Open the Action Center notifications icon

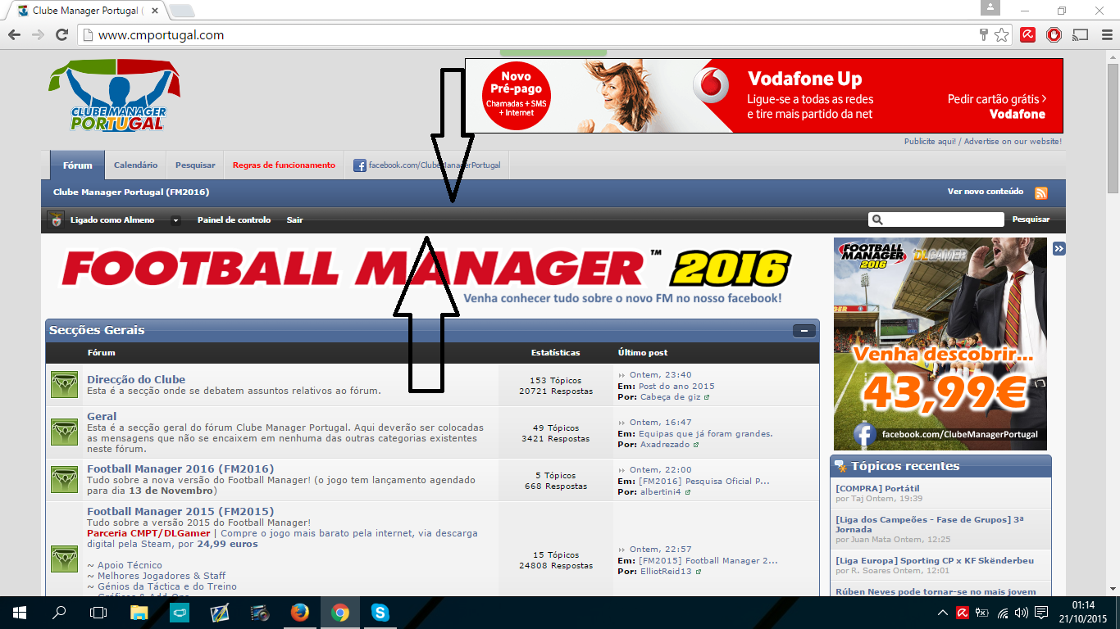coord(1041,613)
